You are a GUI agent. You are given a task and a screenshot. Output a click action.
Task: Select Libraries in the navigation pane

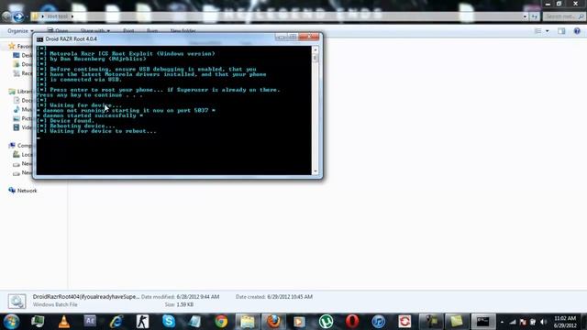click(21, 92)
